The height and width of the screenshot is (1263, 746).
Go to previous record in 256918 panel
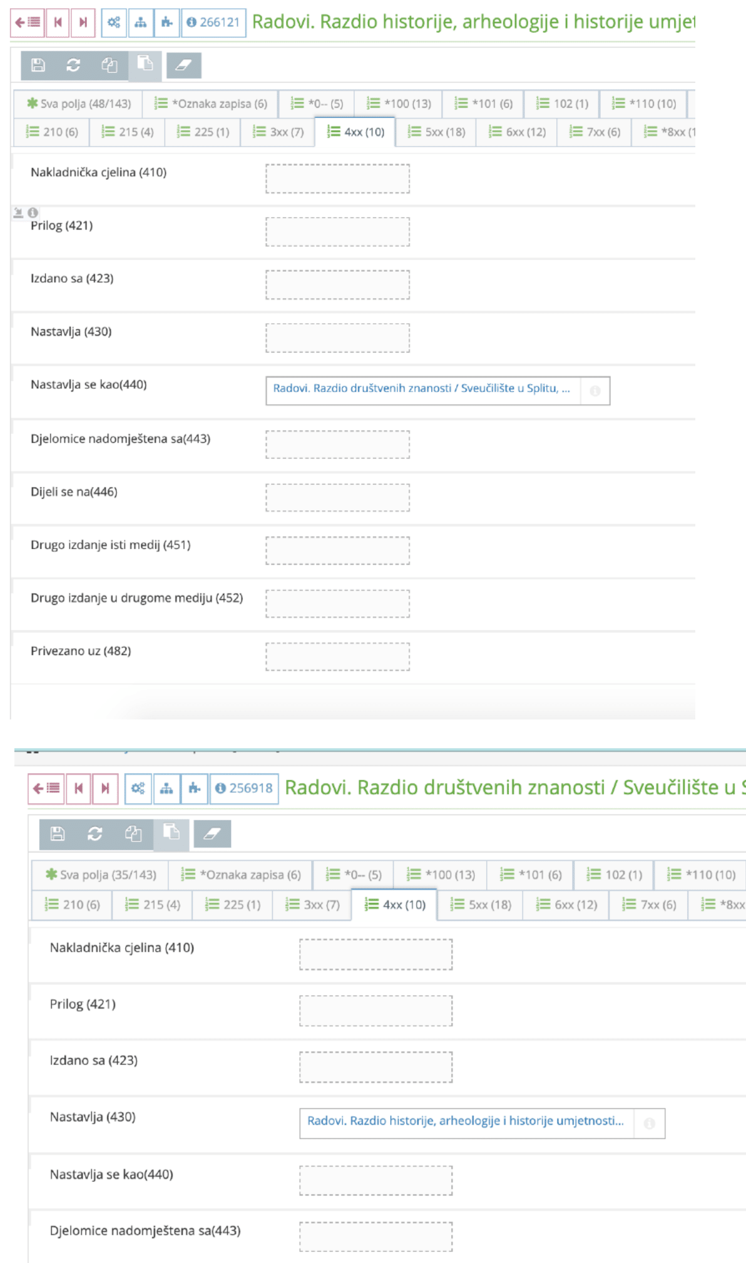pyautogui.click(x=78, y=788)
